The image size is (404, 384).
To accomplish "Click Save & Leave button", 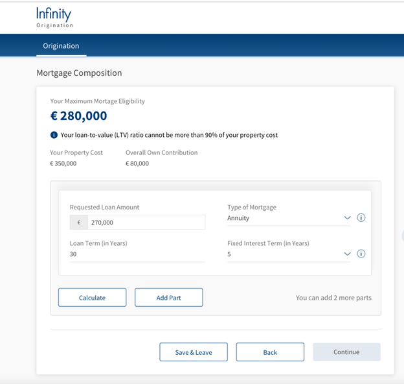I will (194, 352).
